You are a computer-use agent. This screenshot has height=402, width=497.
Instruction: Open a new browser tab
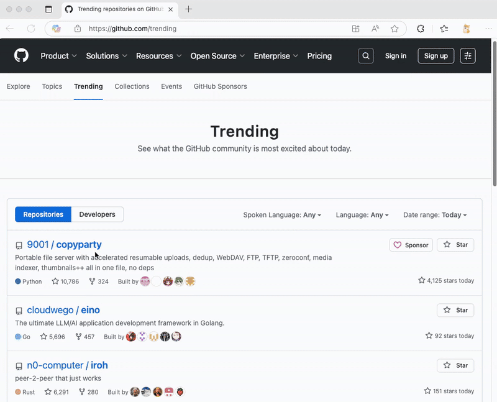(x=189, y=9)
